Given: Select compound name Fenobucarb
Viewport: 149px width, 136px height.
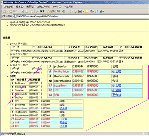Looking at the screenshot, I should tap(21, 87).
